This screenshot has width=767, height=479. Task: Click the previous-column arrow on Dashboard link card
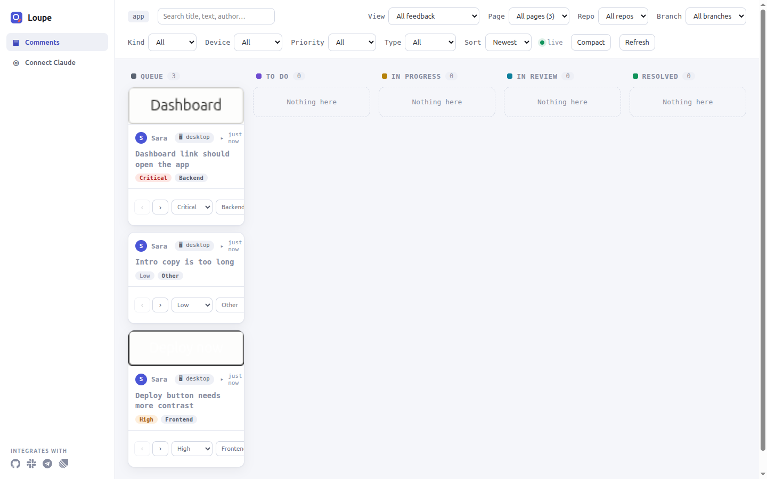[142, 207]
